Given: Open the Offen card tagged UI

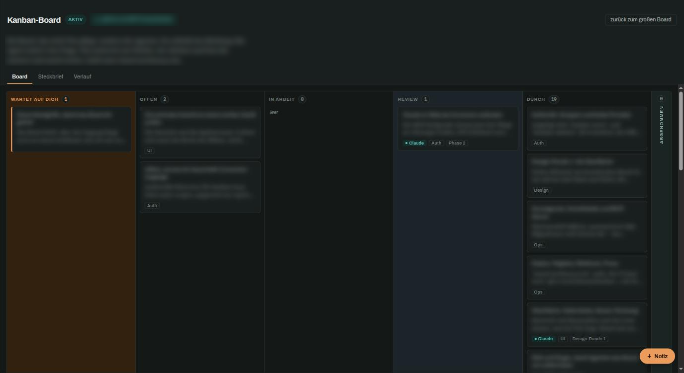Looking at the screenshot, I should [x=200, y=132].
